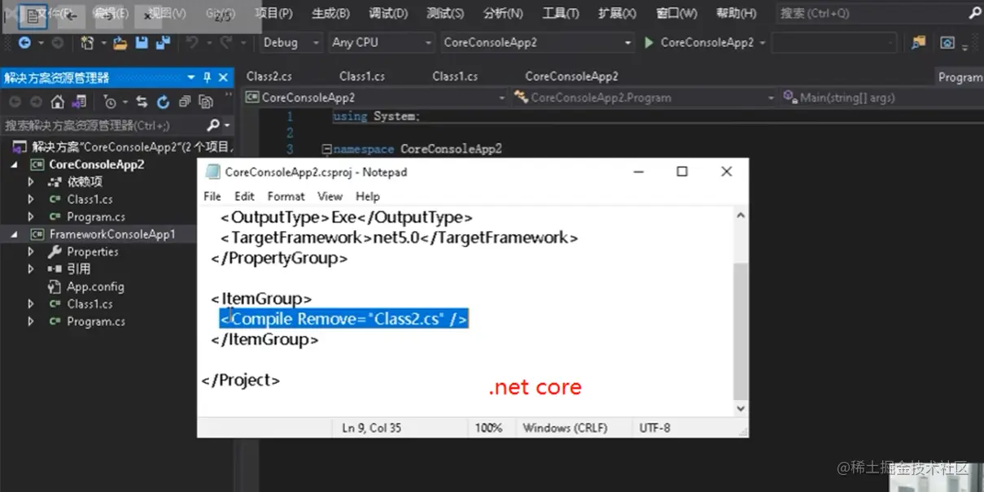Viewport: 984px width, 492px height.
Task: Expand the 依赖项 node
Action: tap(31, 181)
